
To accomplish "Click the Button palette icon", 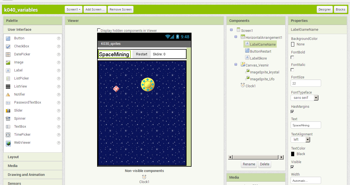I will 8,38.
